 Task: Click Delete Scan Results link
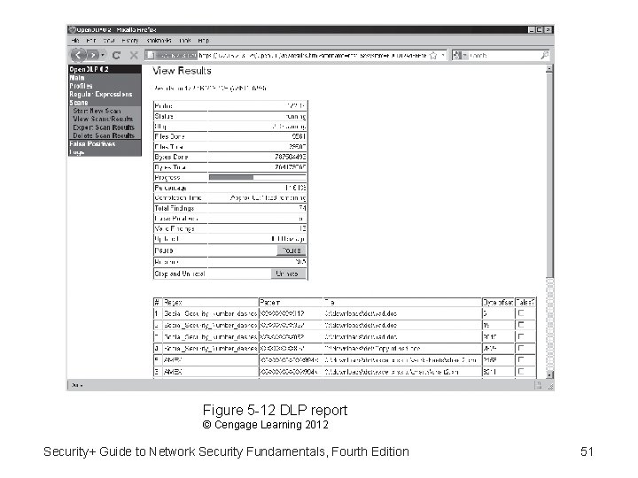(x=104, y=135)
